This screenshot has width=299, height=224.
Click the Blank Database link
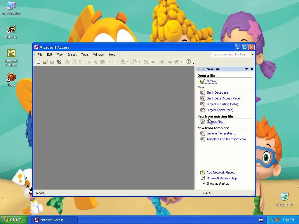pyautogui.click(x=217, y=92)
